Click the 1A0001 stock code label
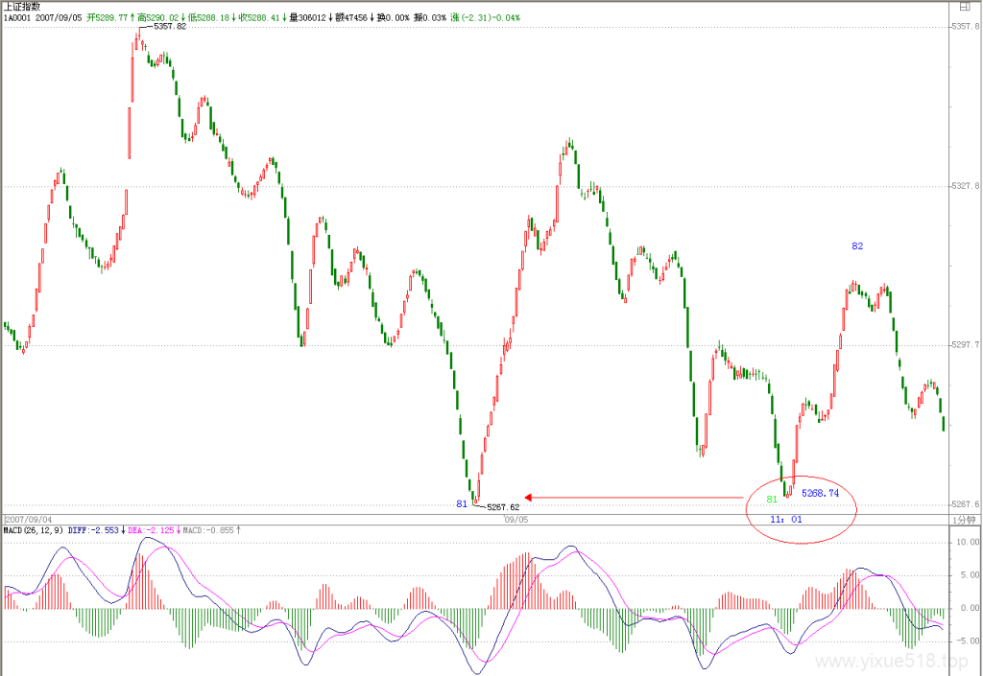This screenshot has width=983, height=676. (17, 17)
